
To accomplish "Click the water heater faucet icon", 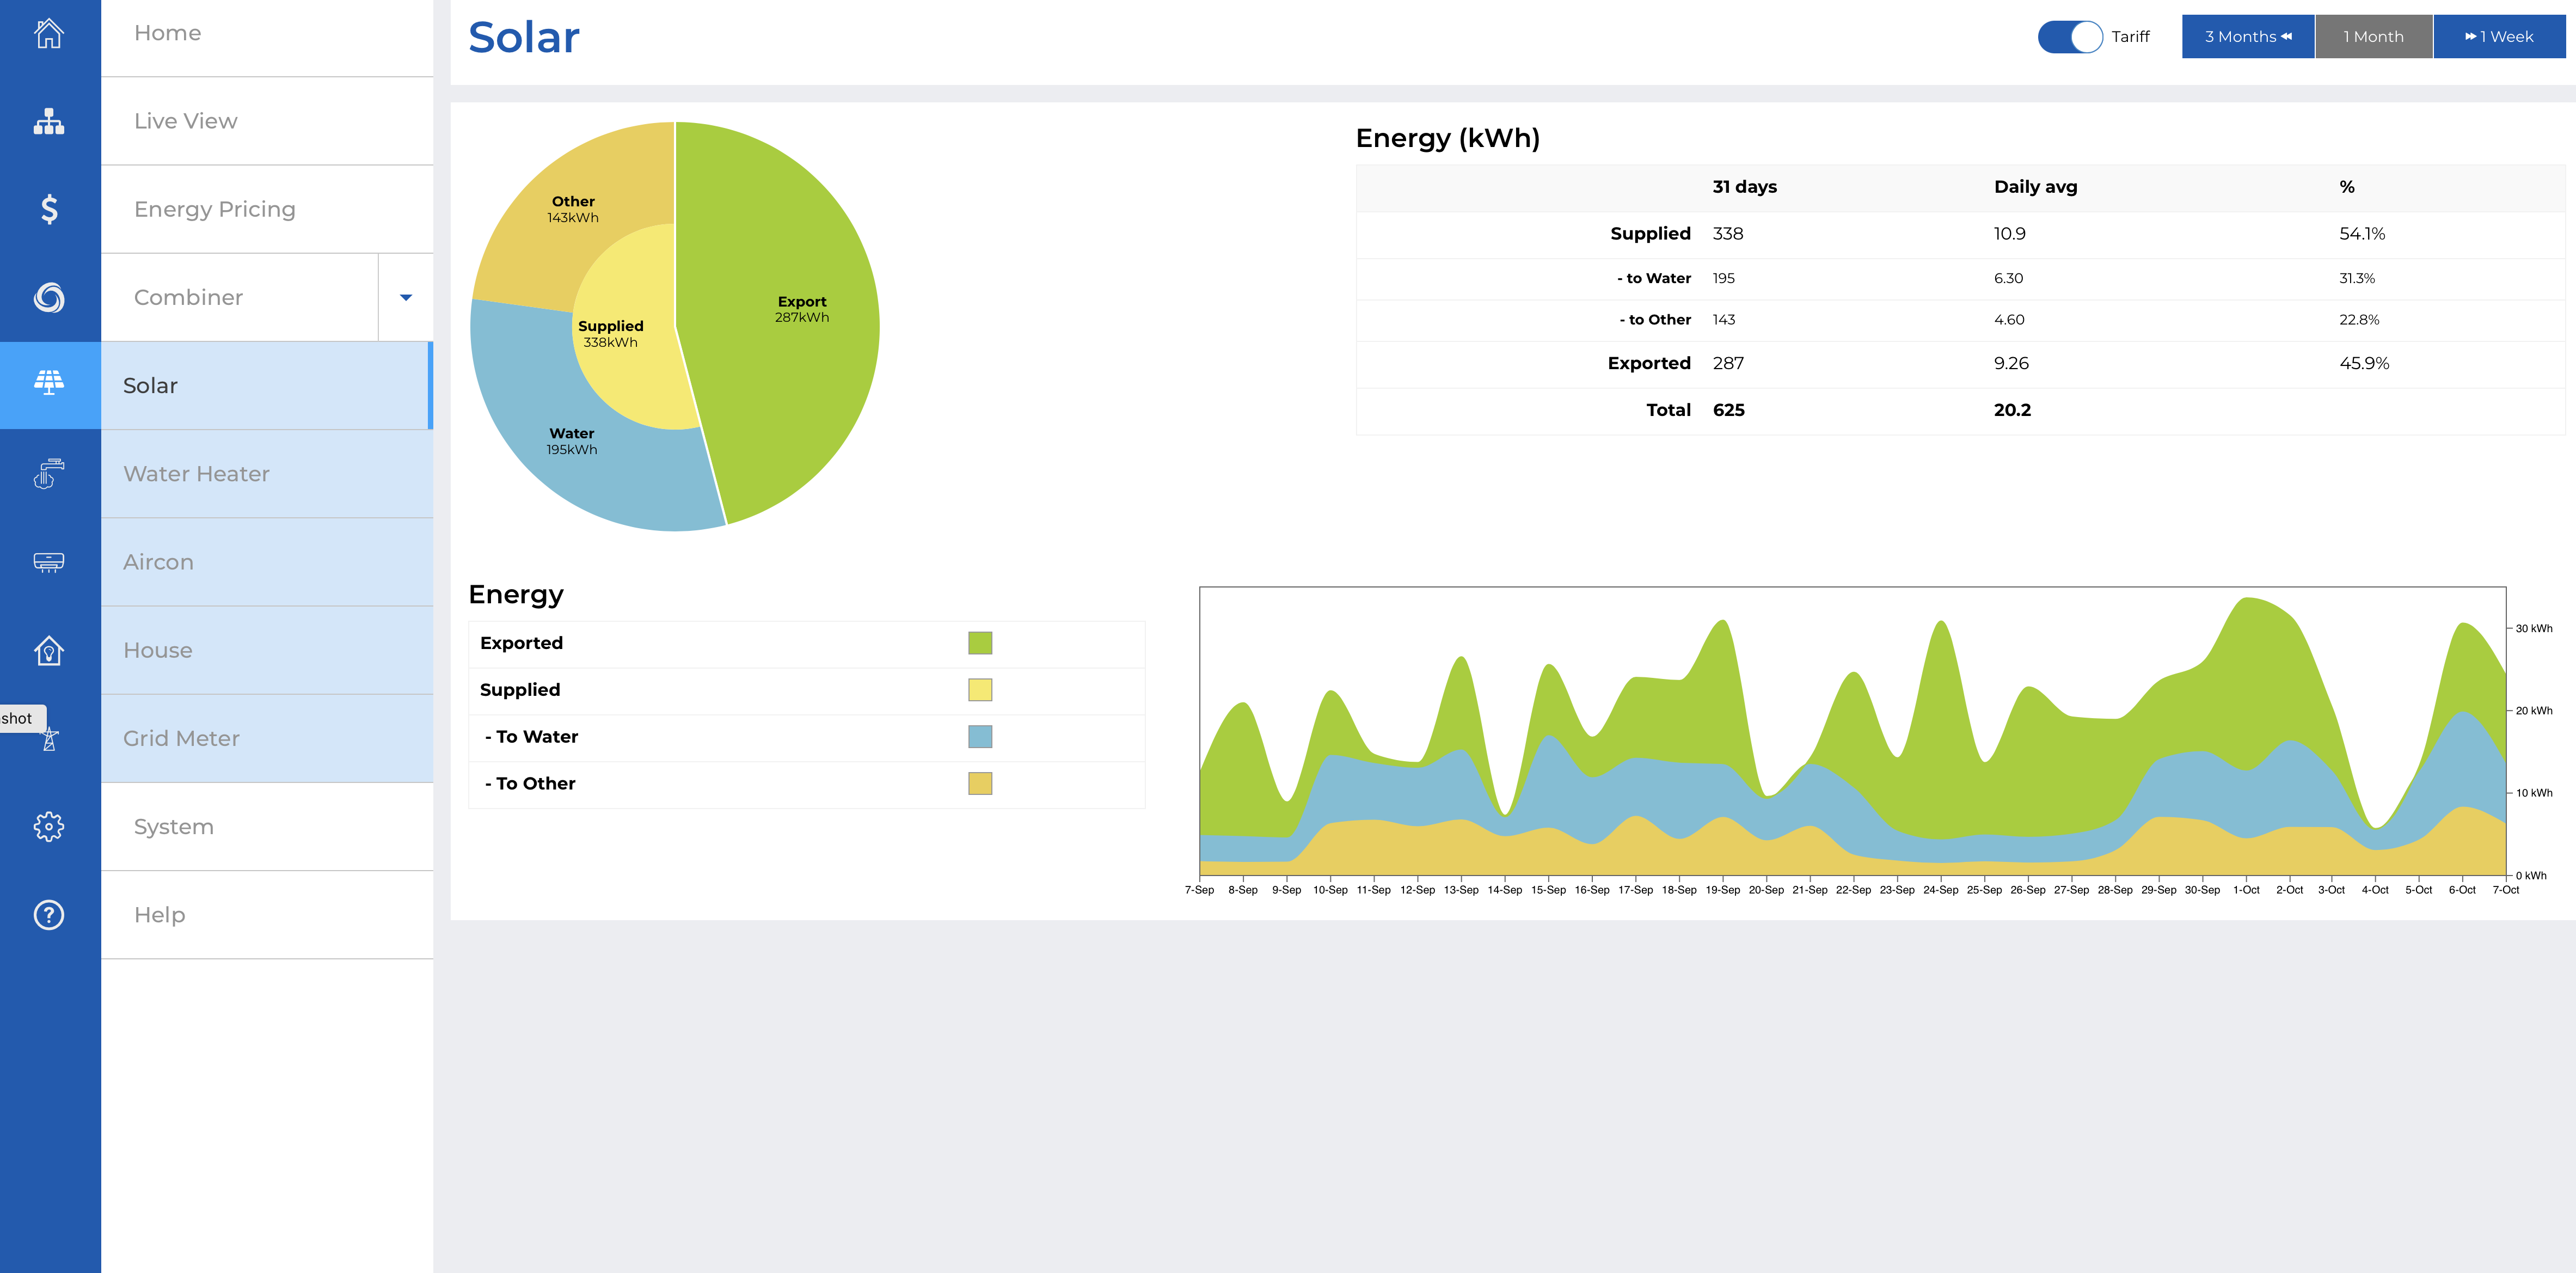I will point(49,474).
